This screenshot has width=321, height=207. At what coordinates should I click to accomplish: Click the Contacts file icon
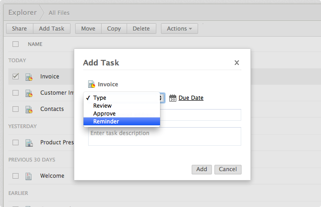click(29, 109)
